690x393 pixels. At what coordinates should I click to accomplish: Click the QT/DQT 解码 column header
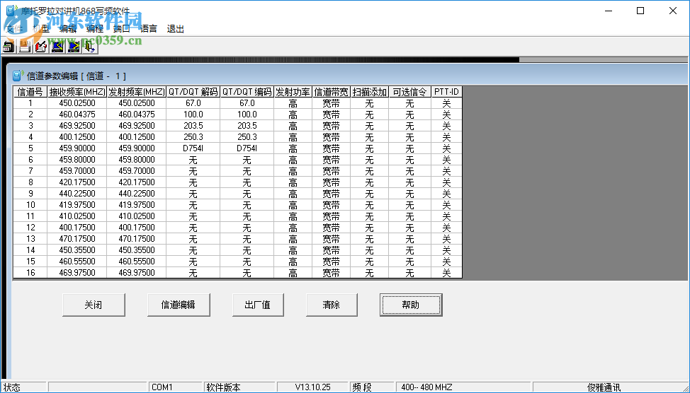coord(193,92)
